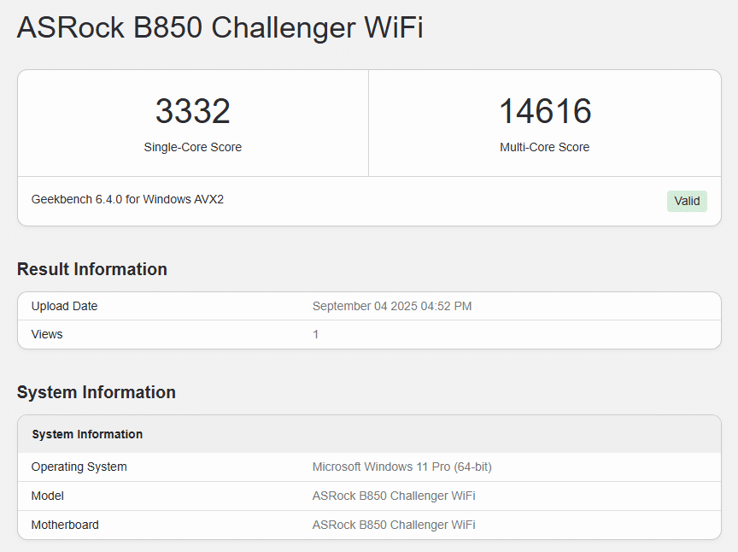This screenshot has height=552, width=738.
Task: Click the Result Information section heading
Action: [x=92, y=269]
